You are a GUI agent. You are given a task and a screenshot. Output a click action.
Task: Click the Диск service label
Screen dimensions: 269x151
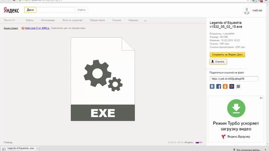tap(30, 10)
